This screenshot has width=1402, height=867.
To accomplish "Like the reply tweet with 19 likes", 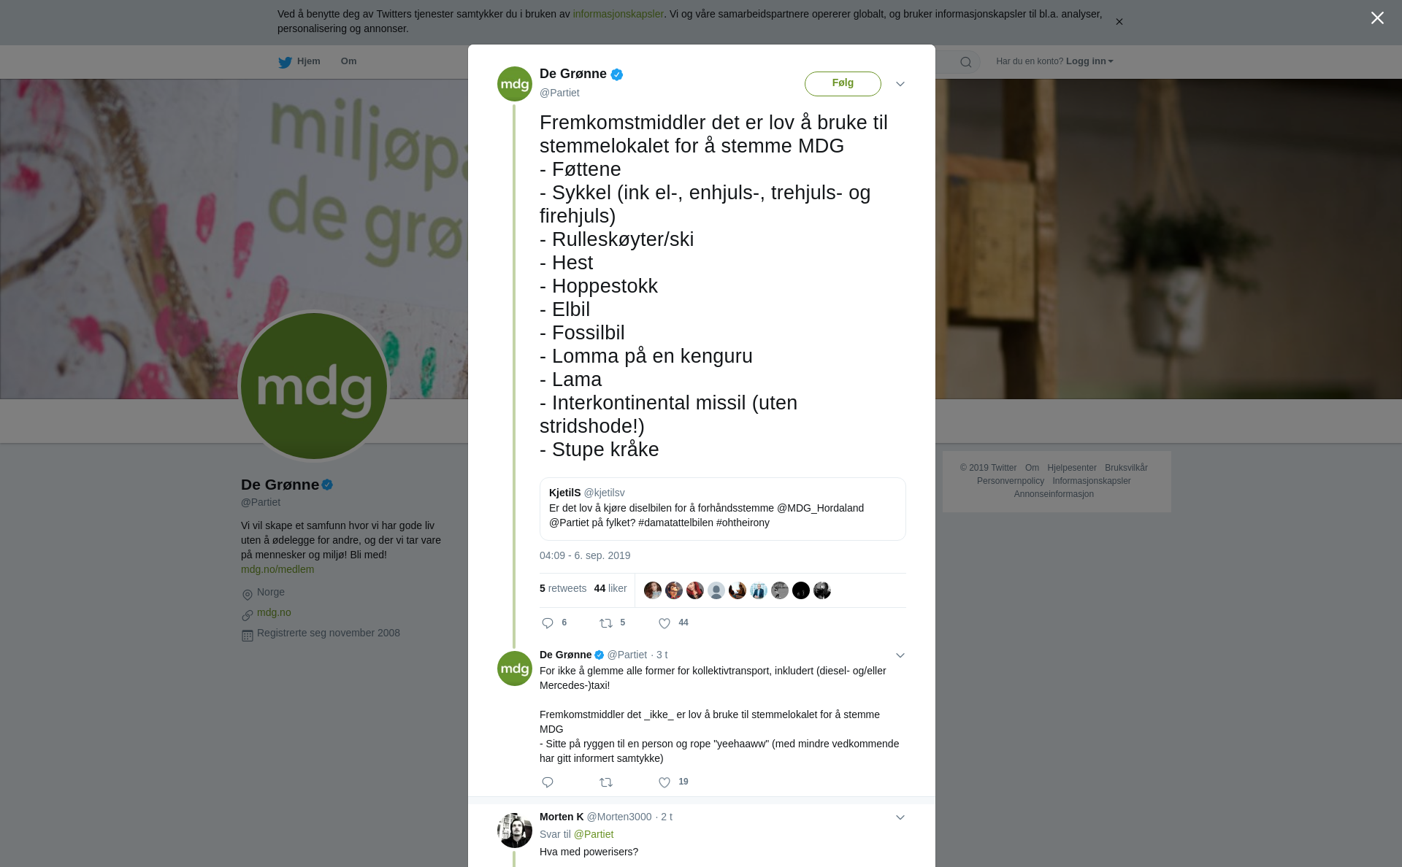I will click(664, 782).
